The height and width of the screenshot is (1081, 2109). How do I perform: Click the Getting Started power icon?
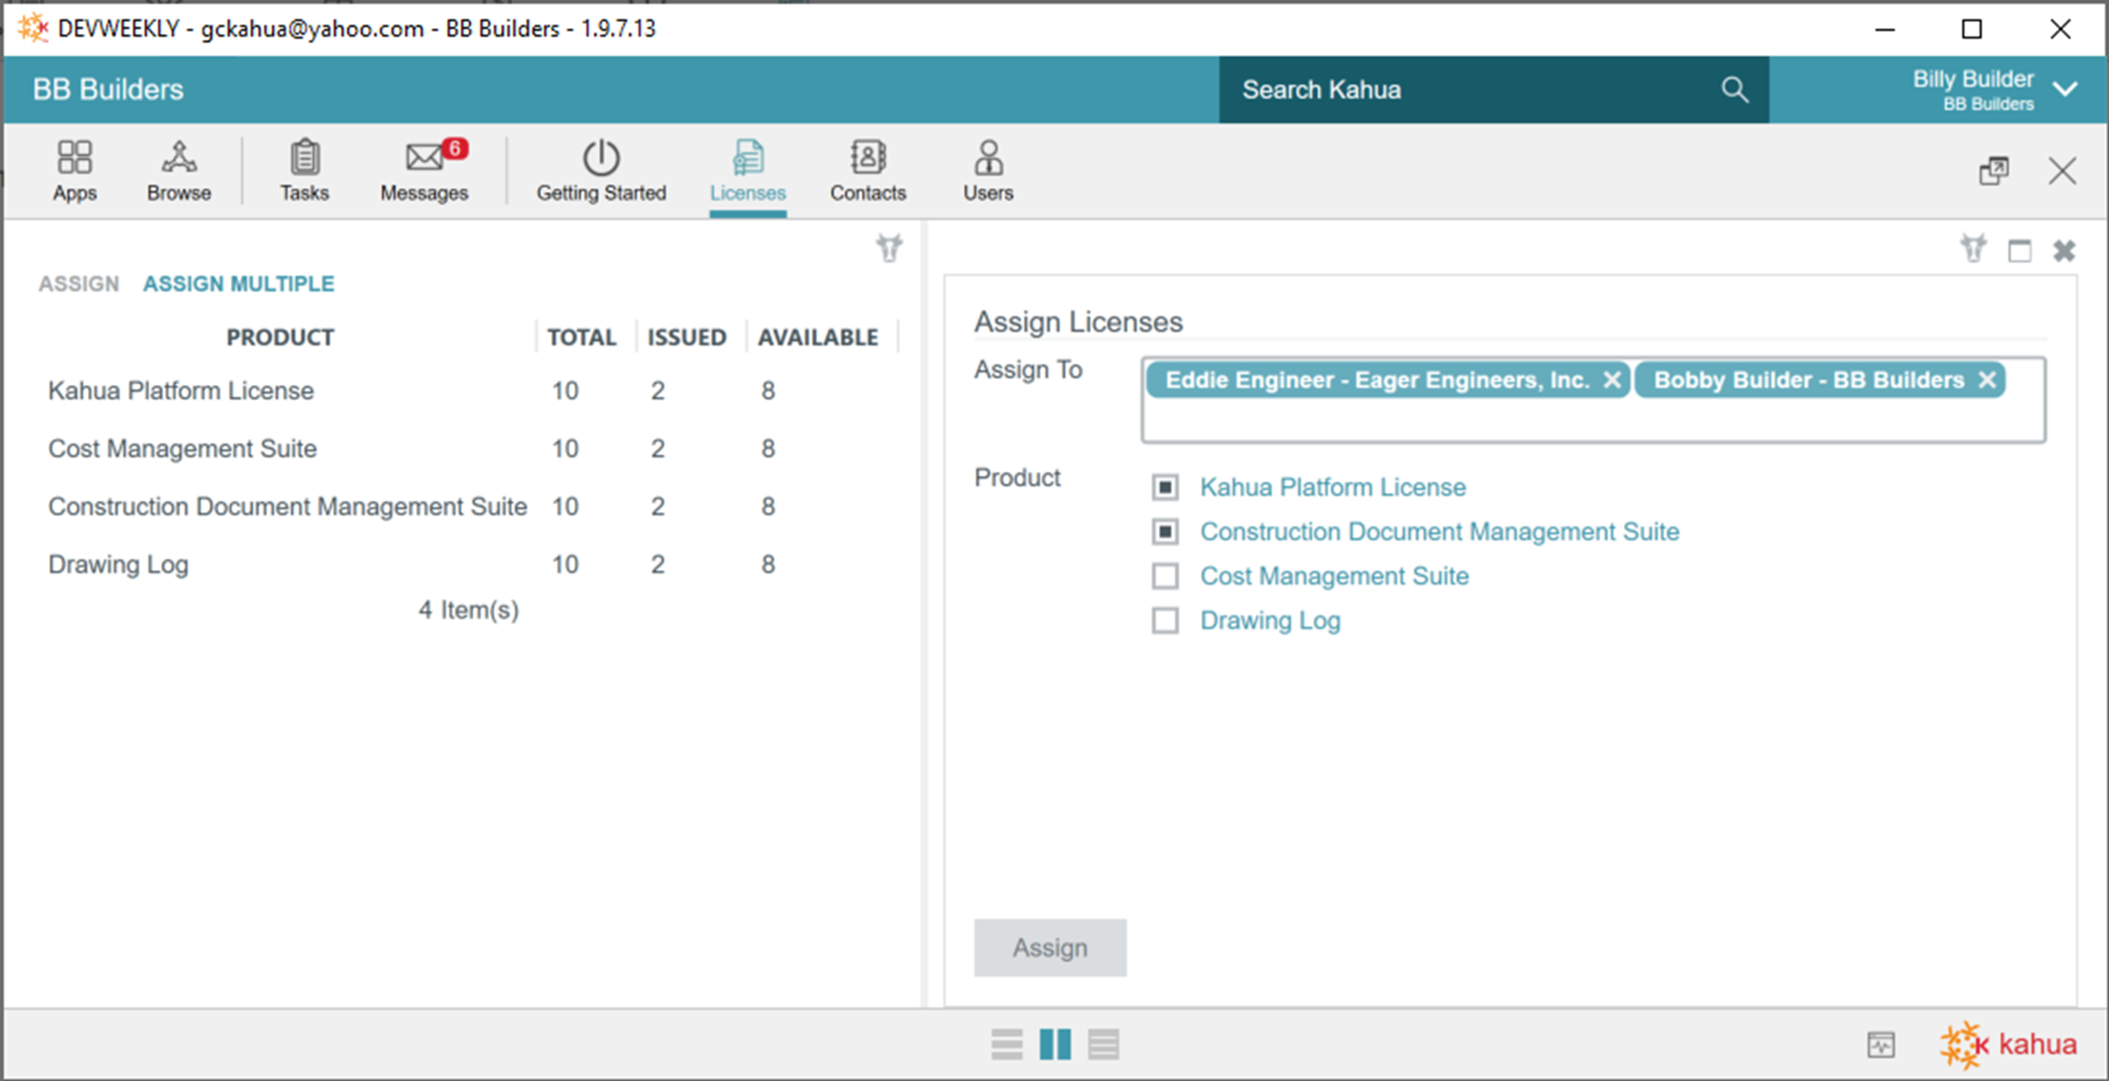point(600,170)
